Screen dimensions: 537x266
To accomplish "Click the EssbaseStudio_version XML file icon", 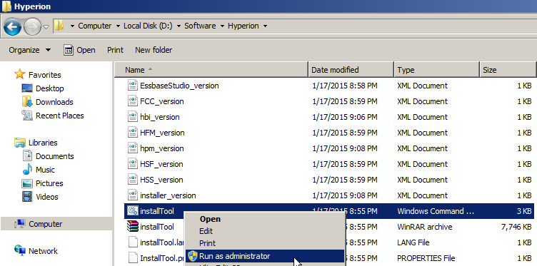I will tap(133, 85).
